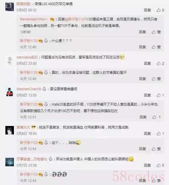169x185 pixels.
Task: Click 回复 under 万事皆虚's 5月7日 comment
Action: click(147, 165)
